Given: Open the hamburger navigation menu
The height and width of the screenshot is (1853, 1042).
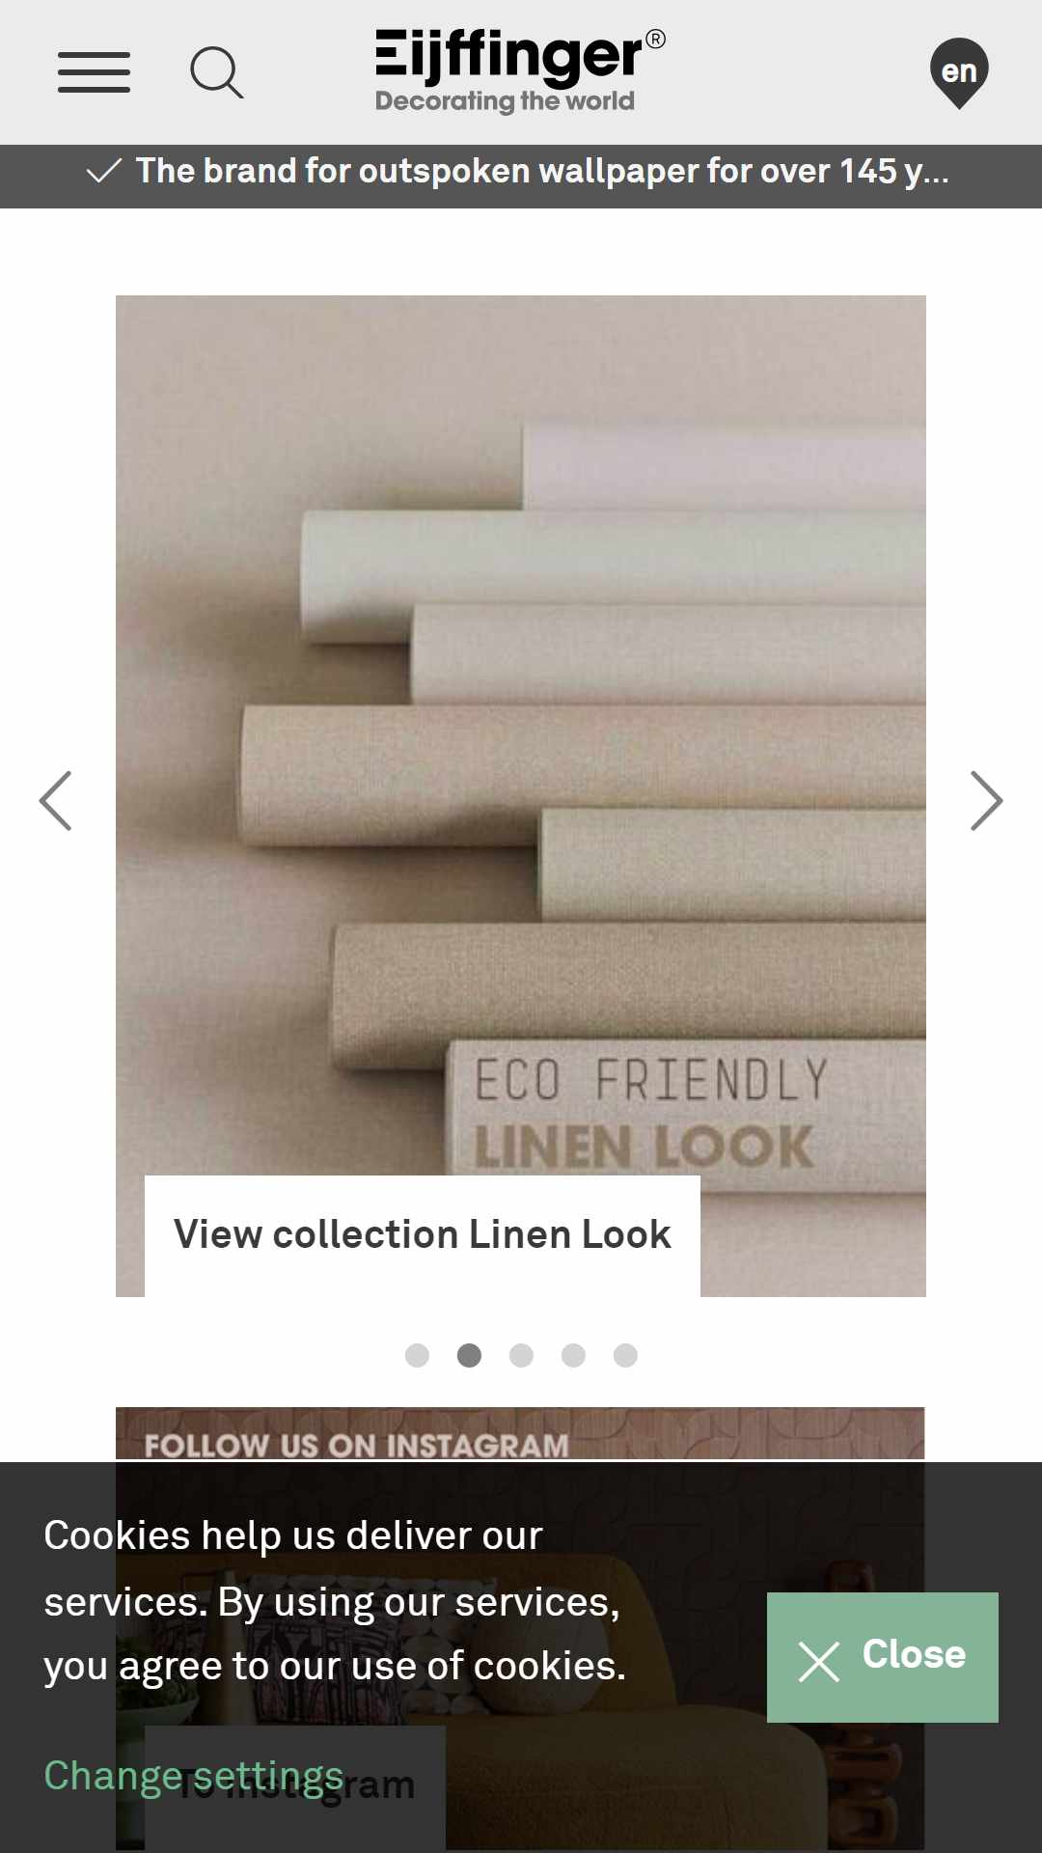Looking at the screenshot, I should click(94, 72).
